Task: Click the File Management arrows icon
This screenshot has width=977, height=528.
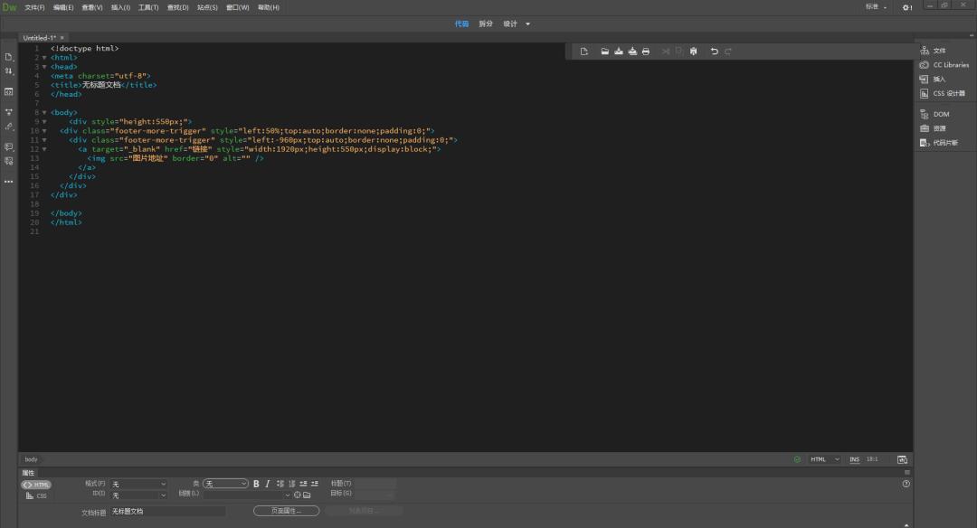Action: click(9, 71)
